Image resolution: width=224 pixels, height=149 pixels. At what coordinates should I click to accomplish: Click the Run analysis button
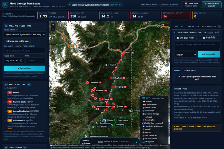[x=24, y=69]
